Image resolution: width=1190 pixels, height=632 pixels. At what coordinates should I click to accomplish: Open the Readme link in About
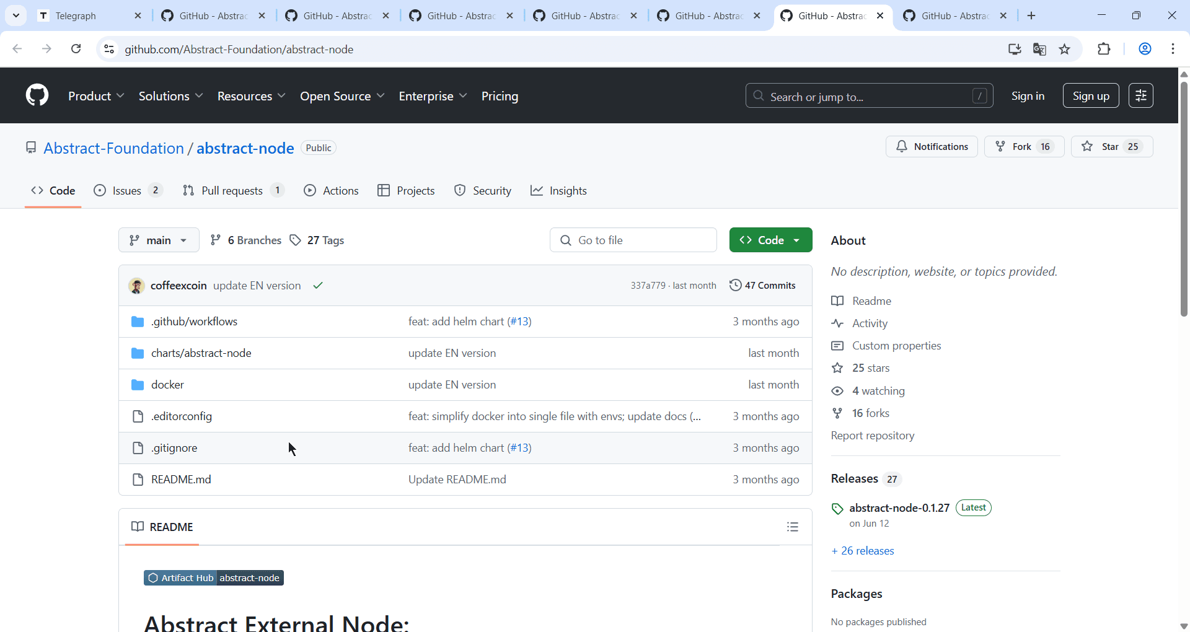pyautogui.click(x=862, y=301)
